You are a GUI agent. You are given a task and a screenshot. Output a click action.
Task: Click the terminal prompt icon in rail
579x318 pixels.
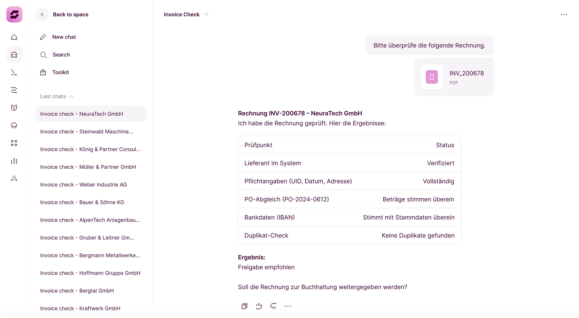14,72
